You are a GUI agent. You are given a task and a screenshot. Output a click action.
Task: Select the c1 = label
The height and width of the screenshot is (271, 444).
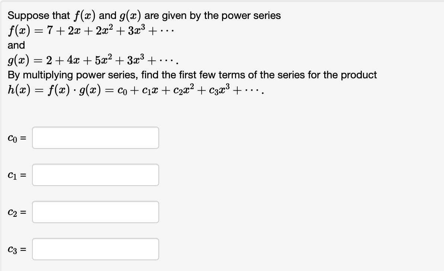click(16, 174)
